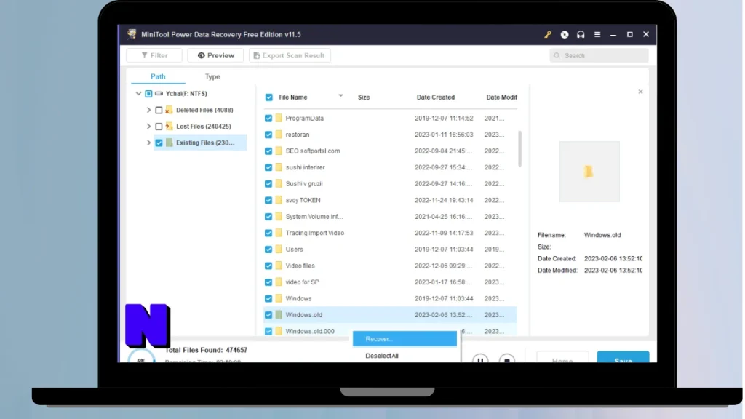Expand the Deleted Files node
This screenshot has width=745, height=419.
pos(148,110)
